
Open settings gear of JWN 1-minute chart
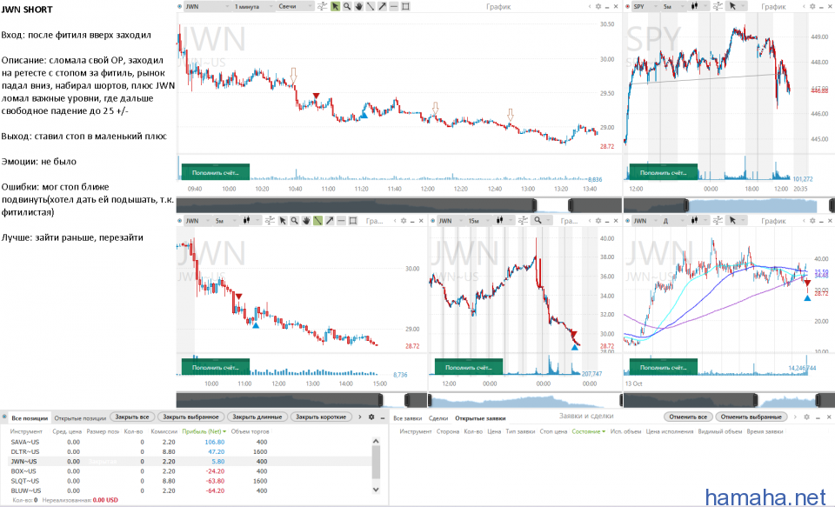pos(598,6)
